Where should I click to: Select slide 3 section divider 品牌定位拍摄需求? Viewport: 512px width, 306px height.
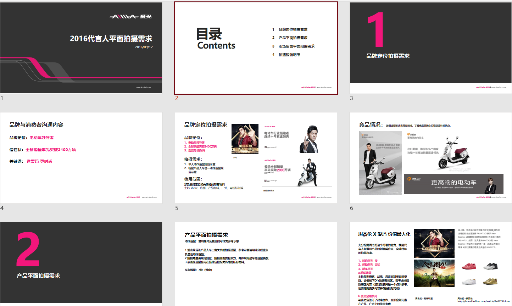[x=431, y=48]
